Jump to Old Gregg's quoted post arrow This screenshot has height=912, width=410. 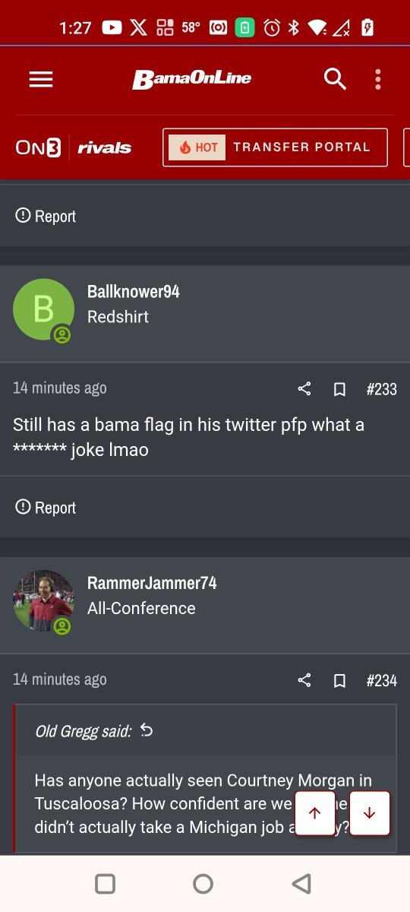[147, 730]
